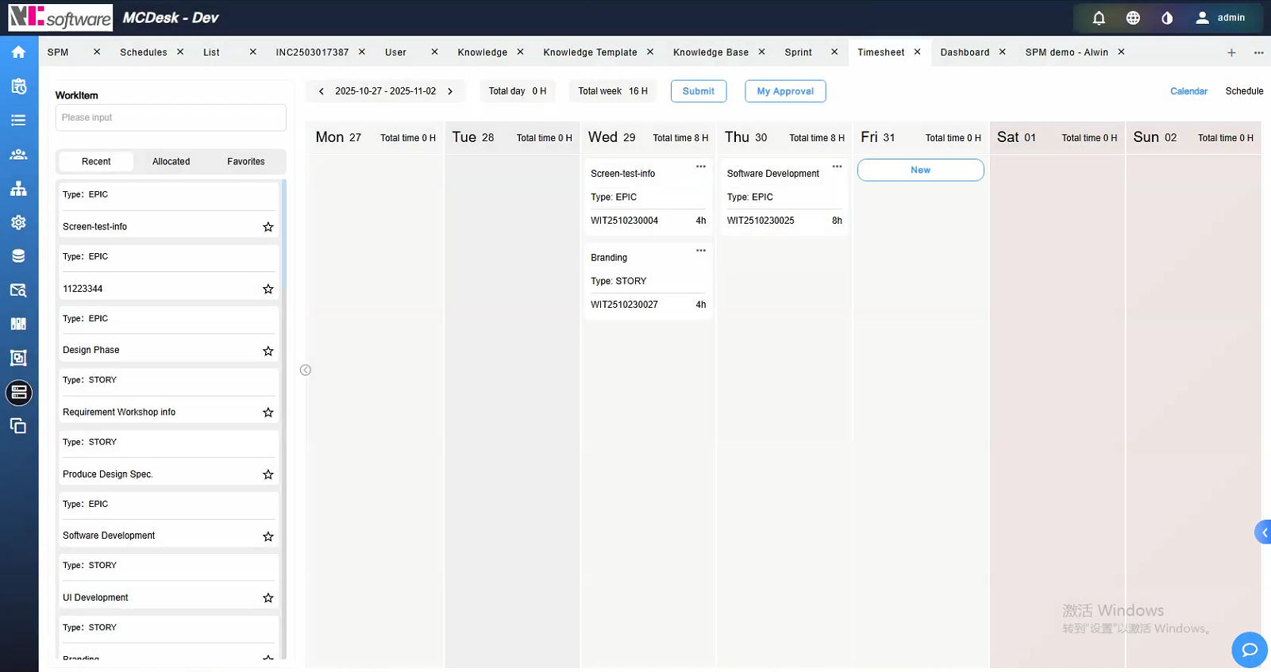Expand the right side drawer handle
This screenshot has width=1271, height=672.
coord(1263,532)
